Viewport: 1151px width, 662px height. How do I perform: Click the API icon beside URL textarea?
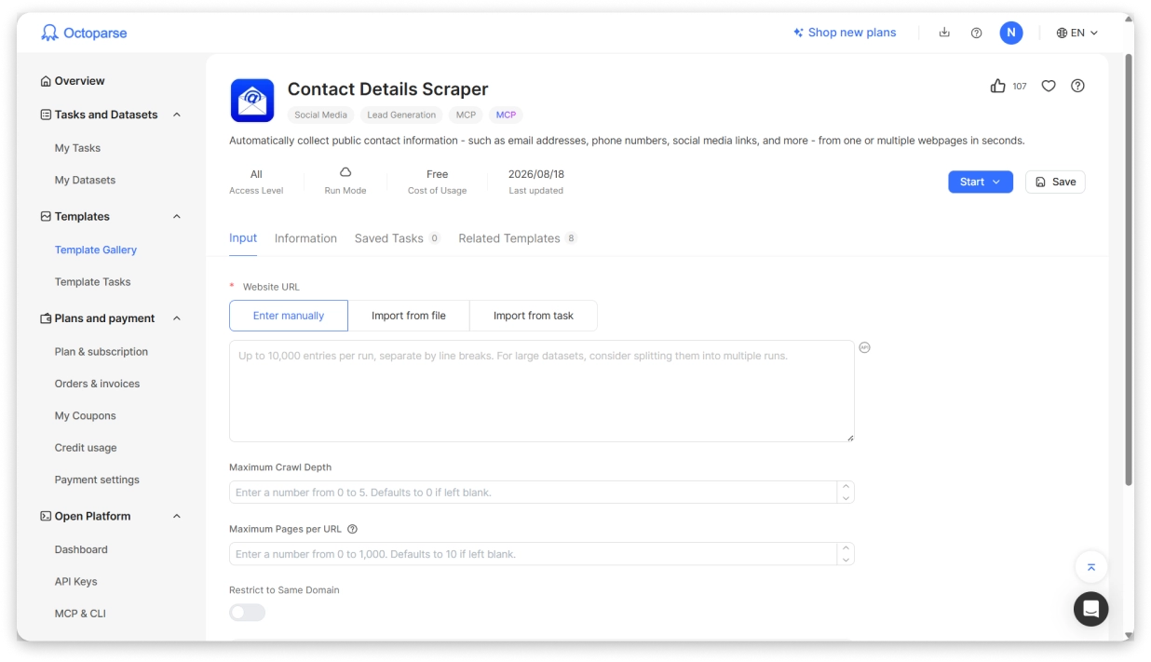coord(864,347)
